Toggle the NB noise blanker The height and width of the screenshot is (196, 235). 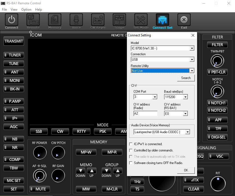(14, 139)
